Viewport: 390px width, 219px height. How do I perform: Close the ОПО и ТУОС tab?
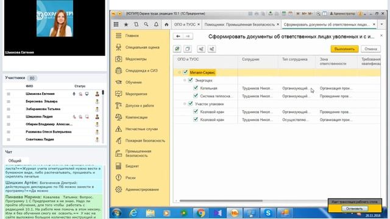[x=199, y=24]
